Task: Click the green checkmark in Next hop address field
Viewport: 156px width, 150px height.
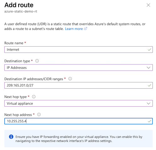Action: coord(149,121)
